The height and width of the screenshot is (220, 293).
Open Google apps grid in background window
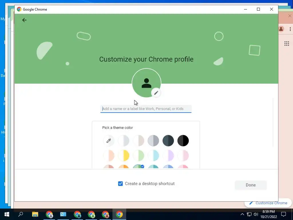(x=287, y=44)
